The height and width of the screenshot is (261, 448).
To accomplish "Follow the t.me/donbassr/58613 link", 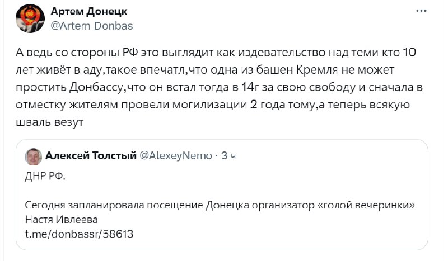I will coord(79,234).
